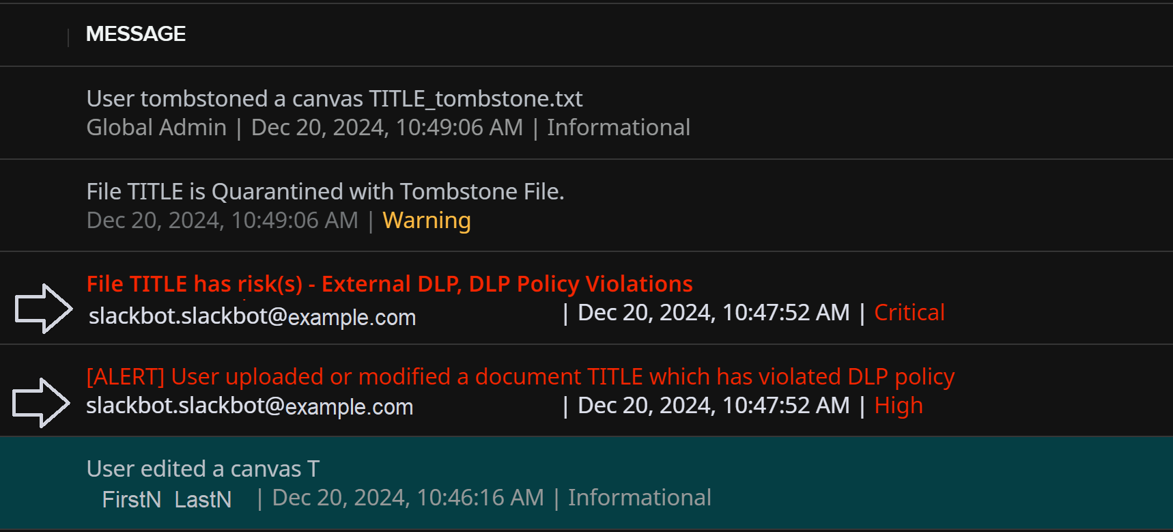Select the Global Admin user name
Screen dimensions: 1173x532
point(156,128)
